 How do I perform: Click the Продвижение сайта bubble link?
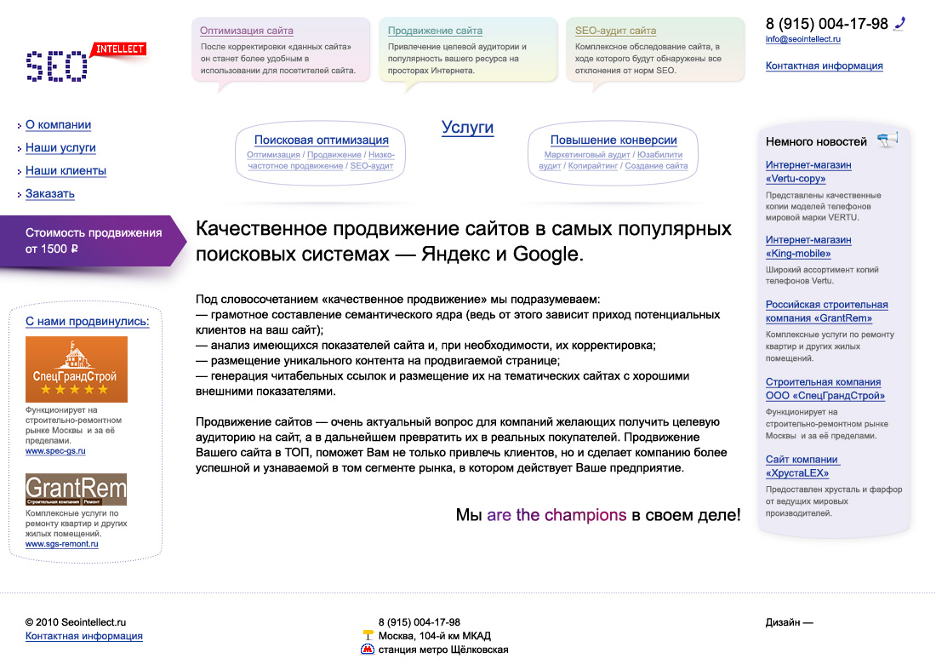(x=435, y=31)
